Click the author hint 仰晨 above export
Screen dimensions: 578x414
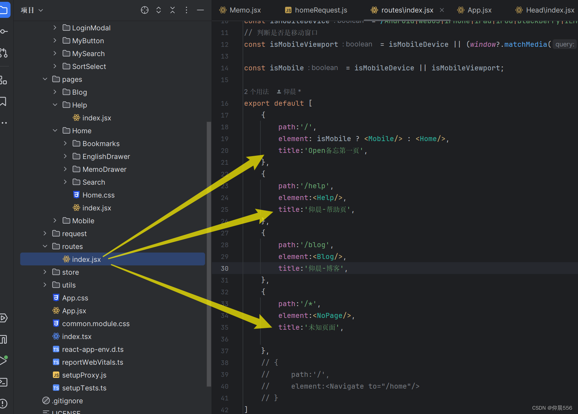289,92
